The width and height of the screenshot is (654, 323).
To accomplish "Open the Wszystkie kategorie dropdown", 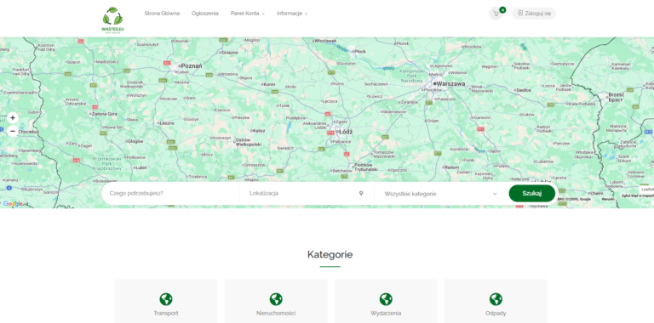I will tap(440, 194).
